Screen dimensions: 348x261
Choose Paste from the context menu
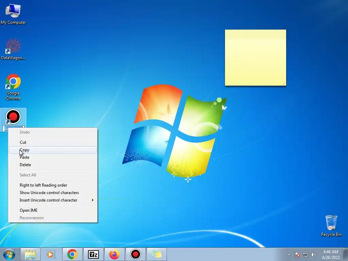click(x=53, y=157)
